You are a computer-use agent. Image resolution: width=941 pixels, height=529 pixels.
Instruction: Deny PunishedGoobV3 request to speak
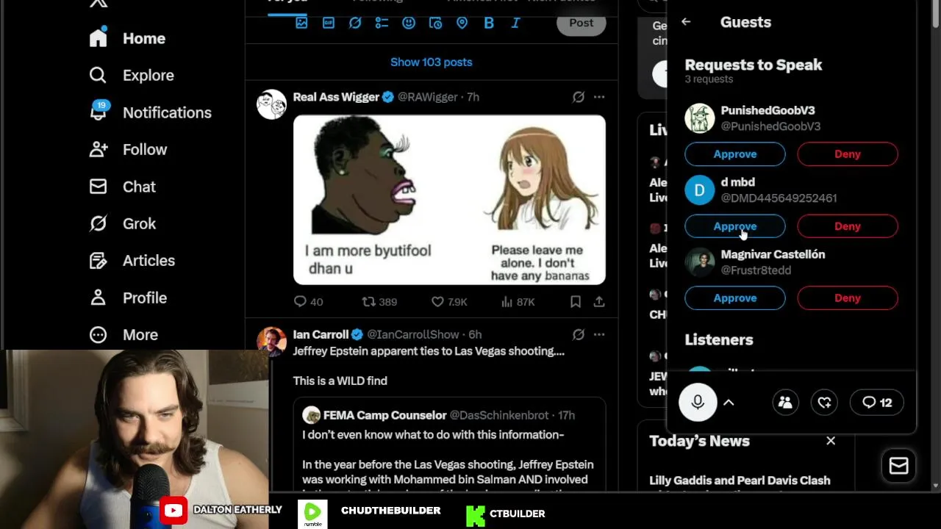tap(848, 154)
